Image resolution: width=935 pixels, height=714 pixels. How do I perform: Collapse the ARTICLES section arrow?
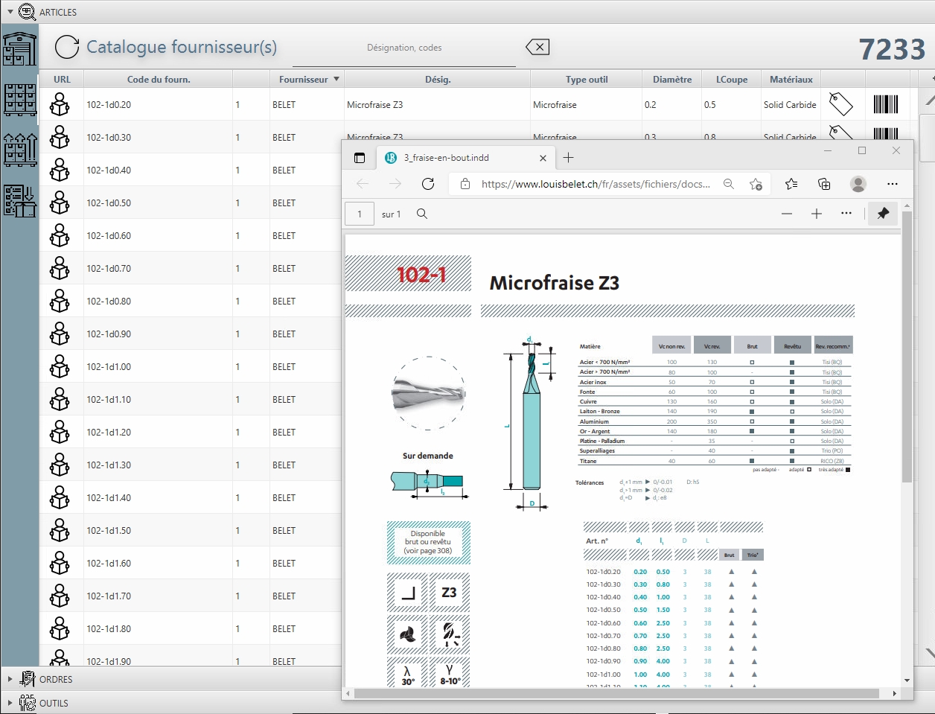[10, 12]
